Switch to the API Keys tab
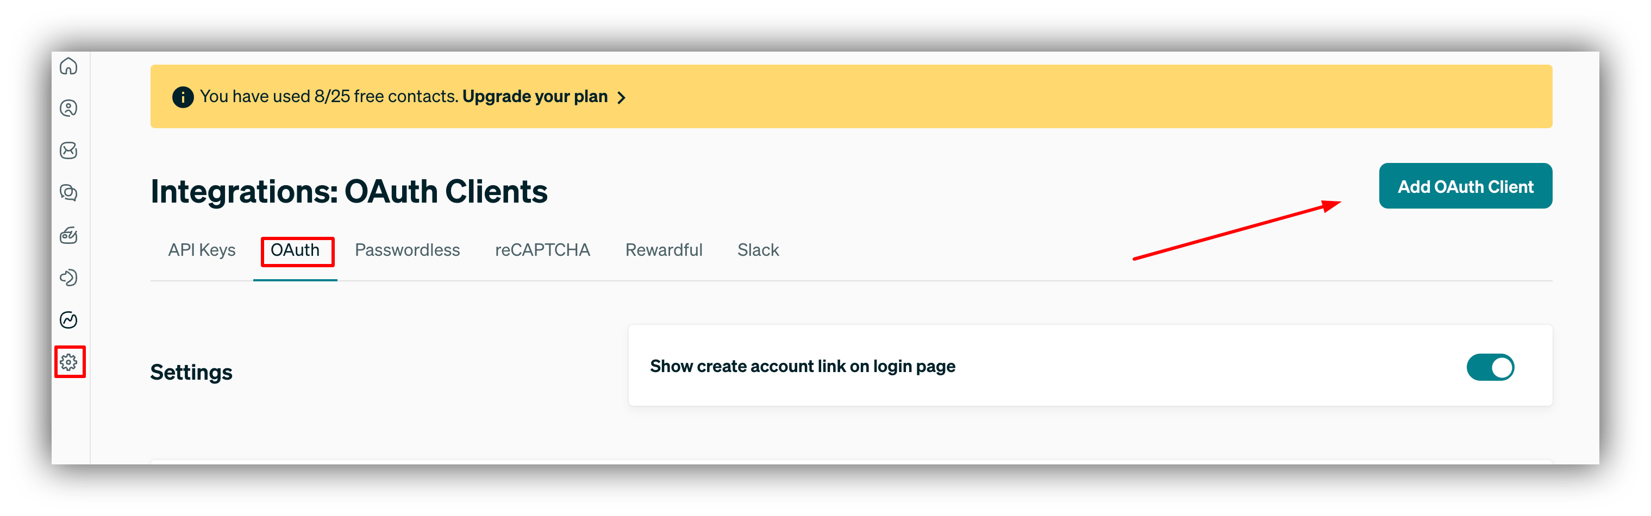 201,250
